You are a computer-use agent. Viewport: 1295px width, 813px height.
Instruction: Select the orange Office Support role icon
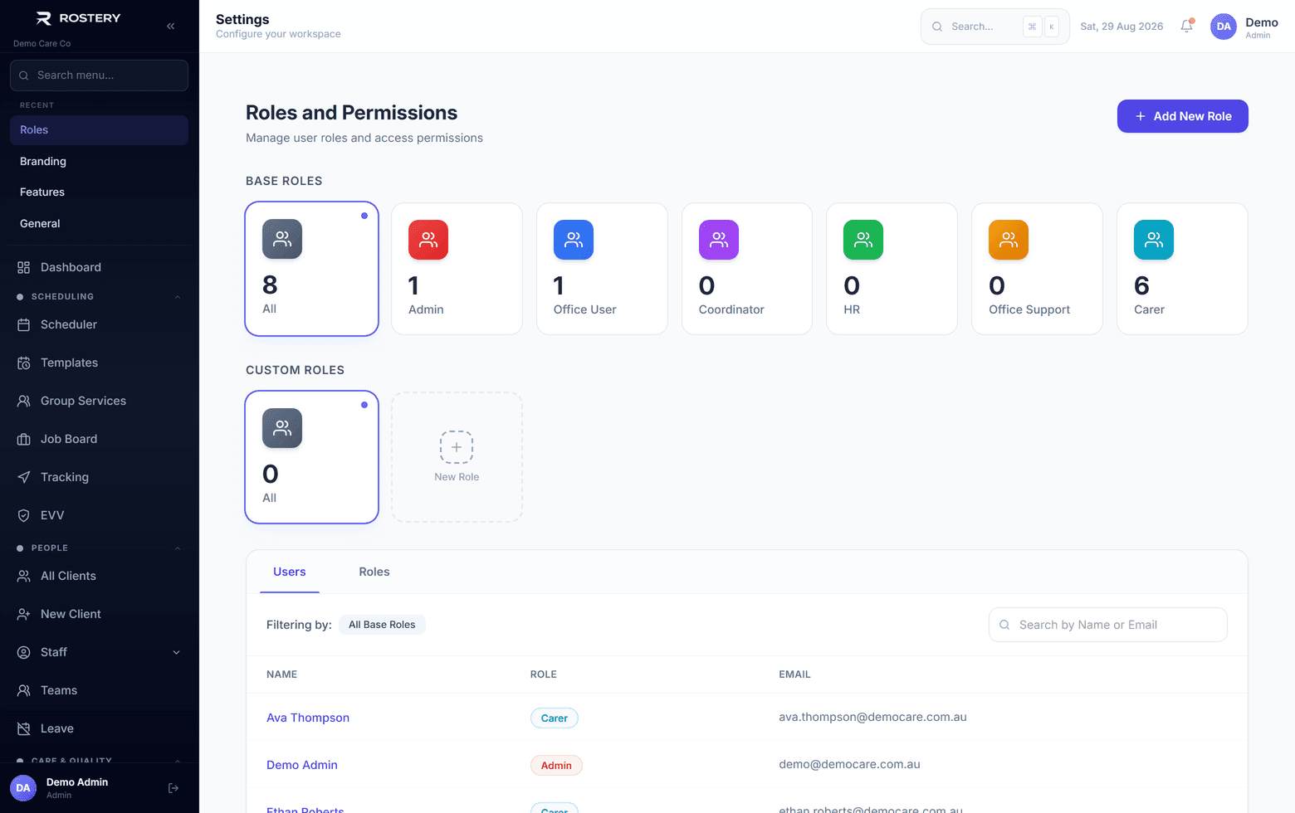point(1009,240)
